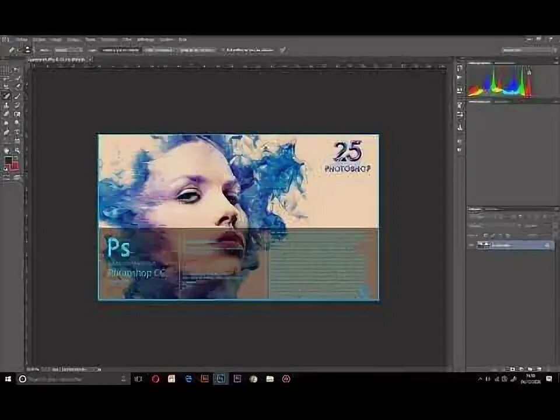Open Edge browser from the taskbar

pyautogui.click(x=188, y=379)
